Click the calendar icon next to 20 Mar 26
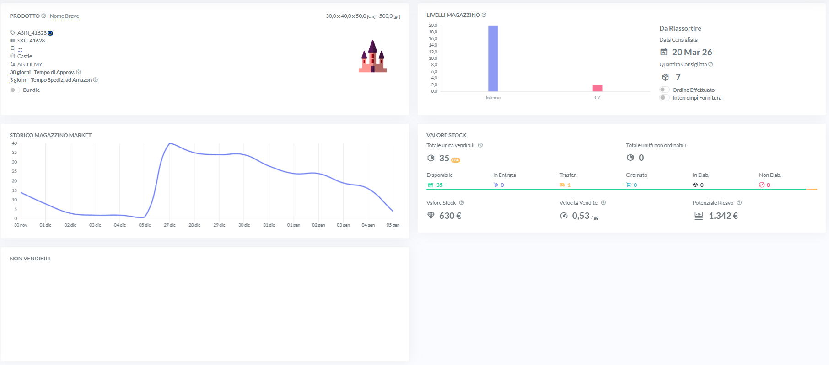 click(x=664, y=52)
